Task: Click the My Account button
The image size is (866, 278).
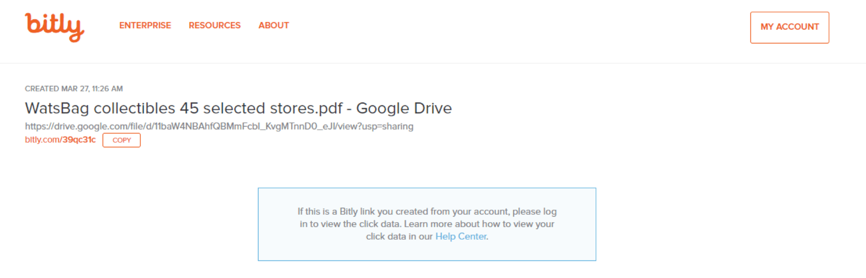Action: (x=789, y=27)
